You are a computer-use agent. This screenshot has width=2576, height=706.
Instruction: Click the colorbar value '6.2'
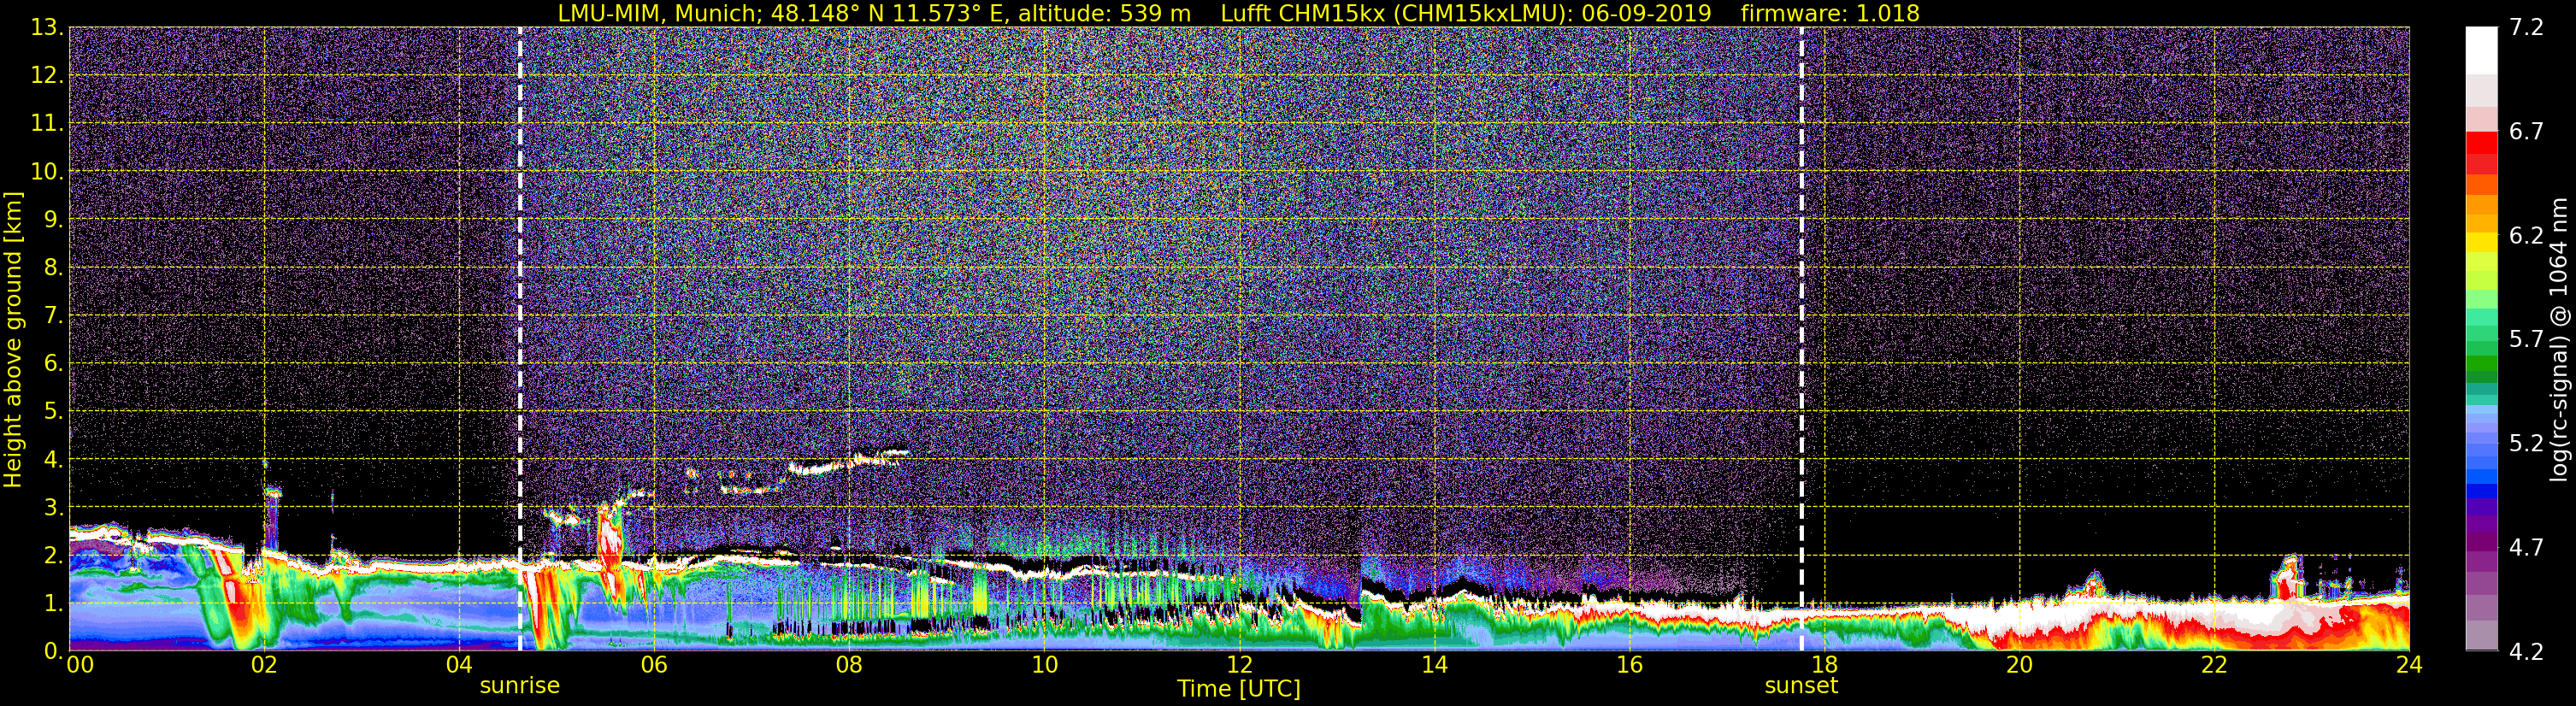coord(2526,235)
